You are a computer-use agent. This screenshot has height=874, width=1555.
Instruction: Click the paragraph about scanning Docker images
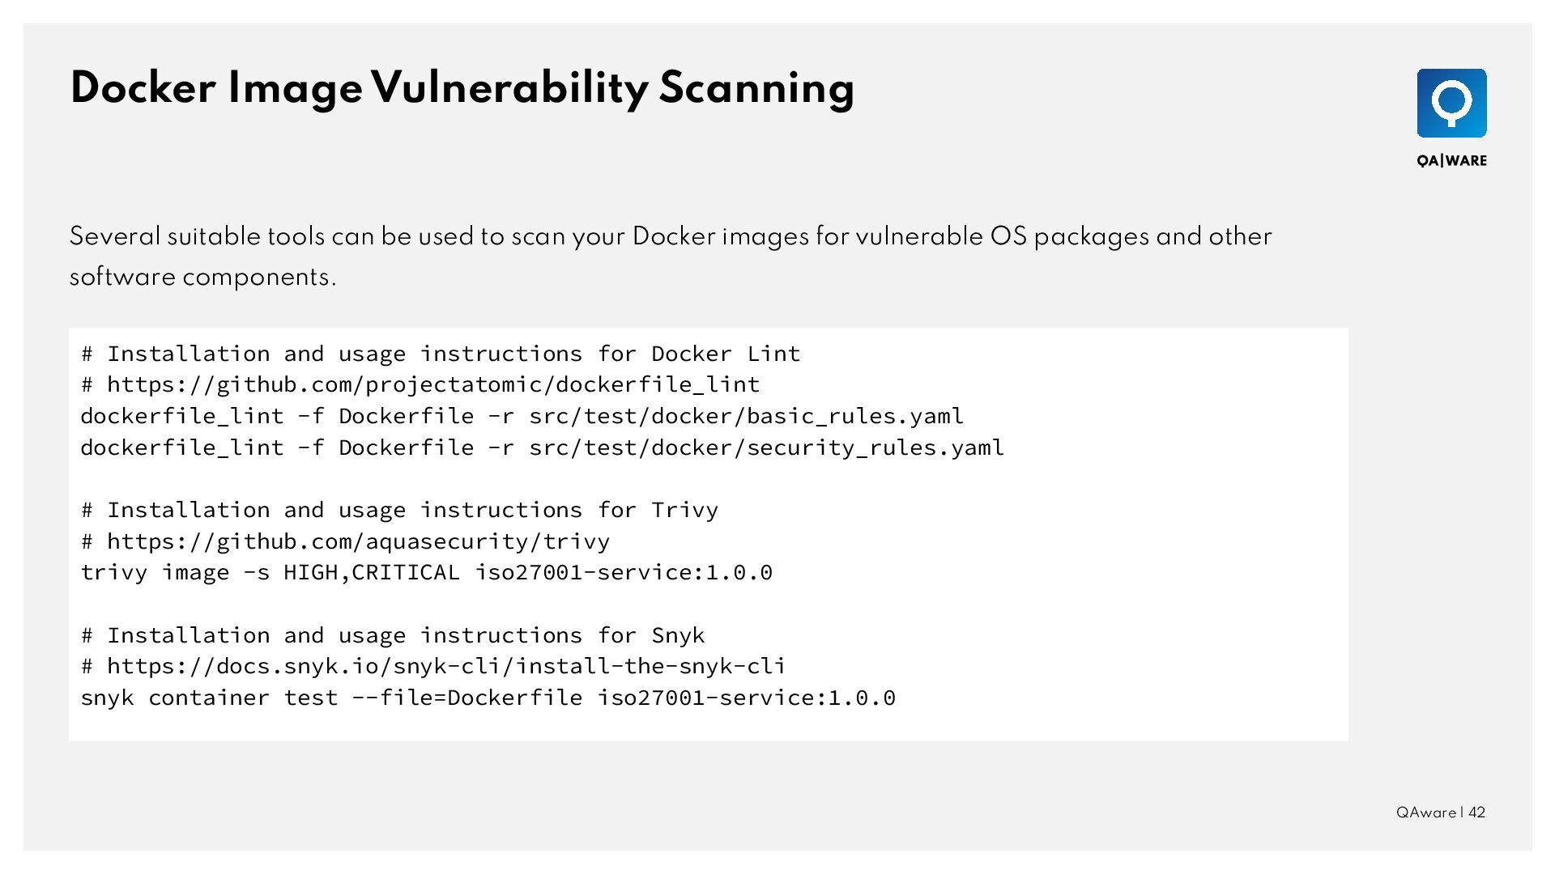point(670,256)
